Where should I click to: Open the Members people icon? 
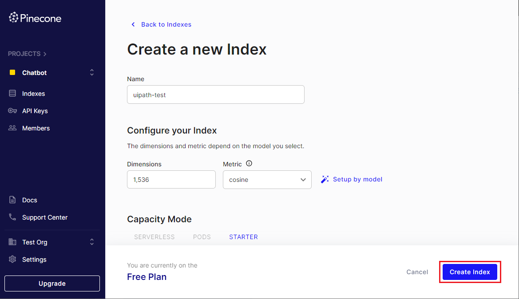[x=12, y=128]
